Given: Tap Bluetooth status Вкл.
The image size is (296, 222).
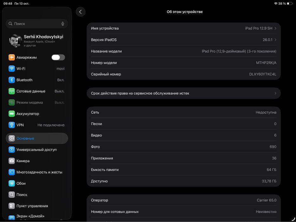Looking at the screenshot, I should point(61,80).
